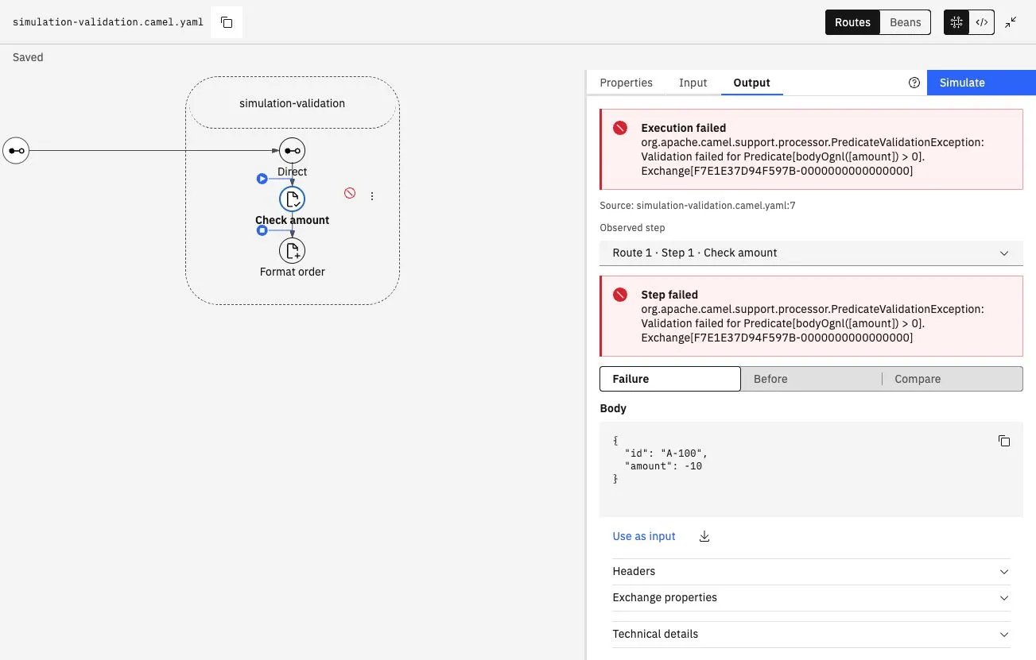Expand the Headers section

pyautogui.click(x=811, y=571)
